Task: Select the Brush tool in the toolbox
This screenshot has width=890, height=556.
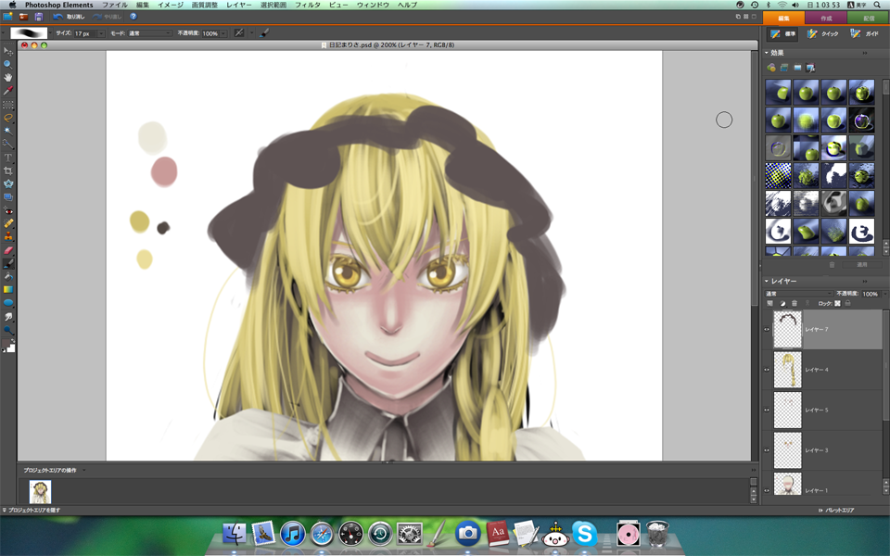Action: 8,263
